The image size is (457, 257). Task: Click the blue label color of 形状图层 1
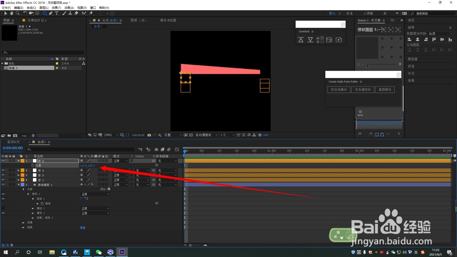tap(23, 185)
